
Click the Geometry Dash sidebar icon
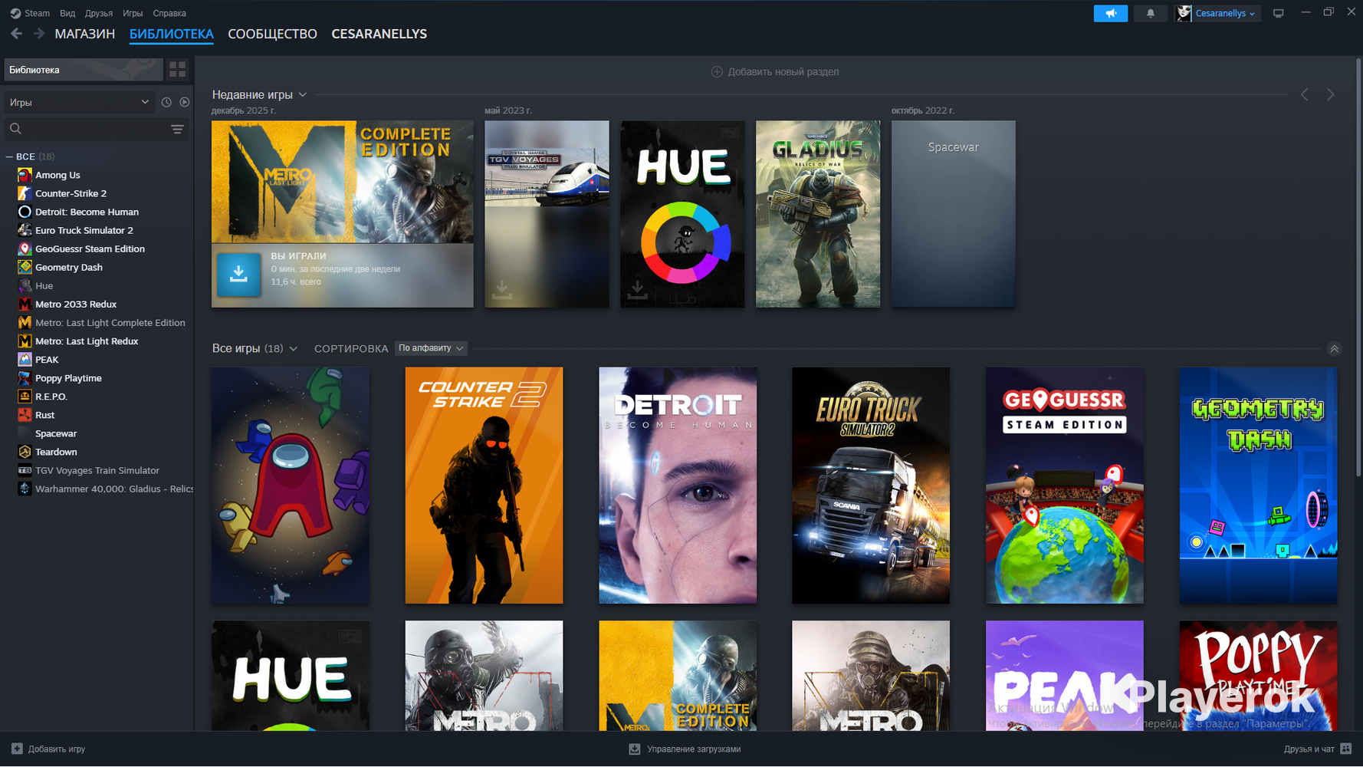[x=25, y=267]
